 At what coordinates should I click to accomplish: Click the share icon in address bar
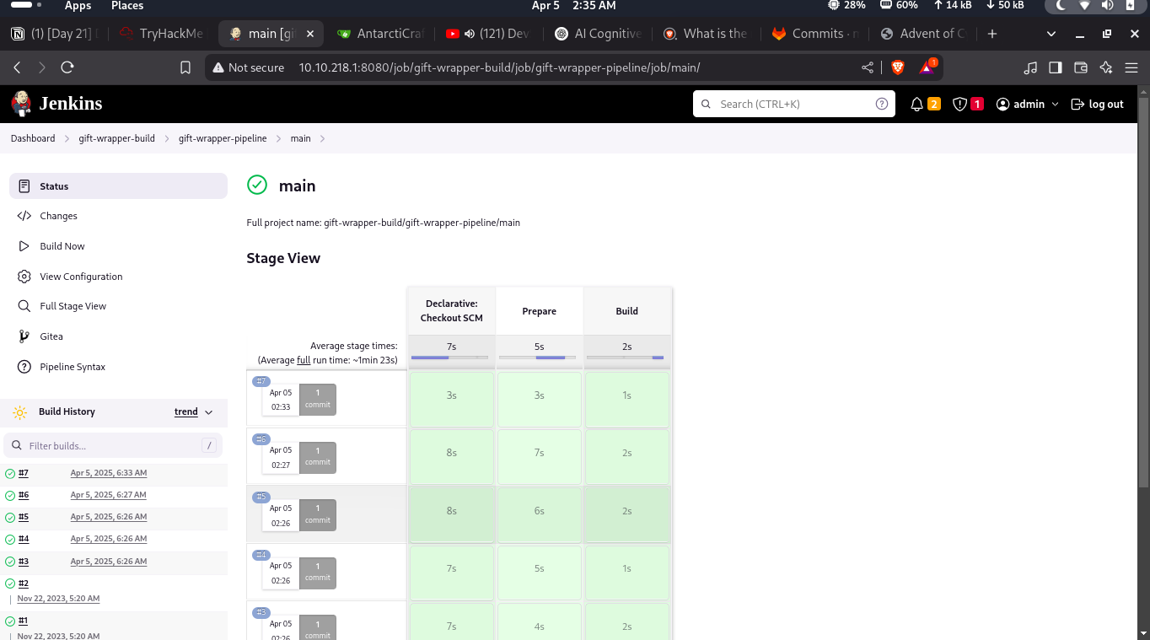pyautogui.click(x=868, y=67)
